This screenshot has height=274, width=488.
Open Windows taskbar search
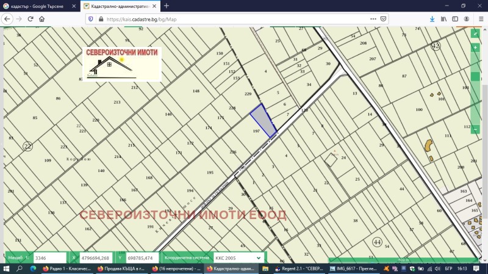(x=20, y=269)
